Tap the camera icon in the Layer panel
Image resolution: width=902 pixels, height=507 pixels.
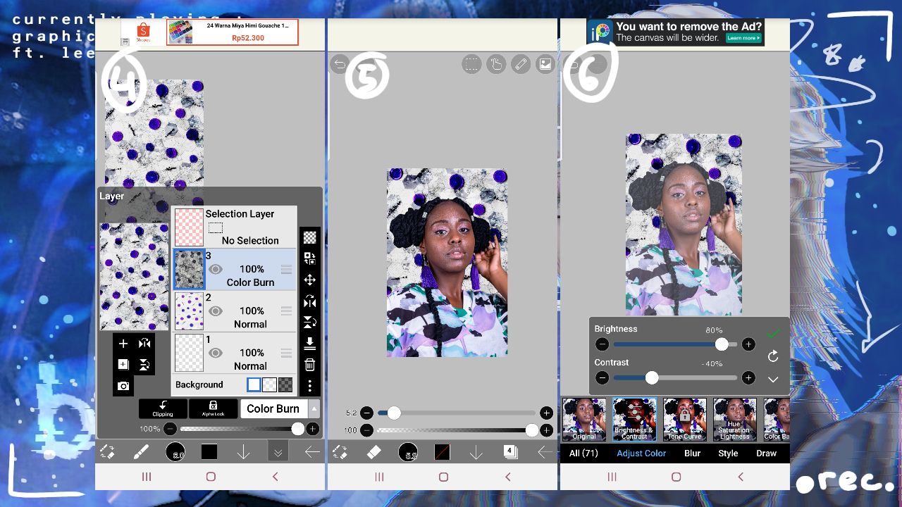[x=123, y=386]
